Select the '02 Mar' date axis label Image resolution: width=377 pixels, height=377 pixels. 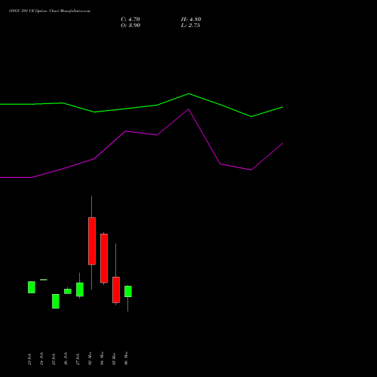pyautogui.click(x=90, y=358)
